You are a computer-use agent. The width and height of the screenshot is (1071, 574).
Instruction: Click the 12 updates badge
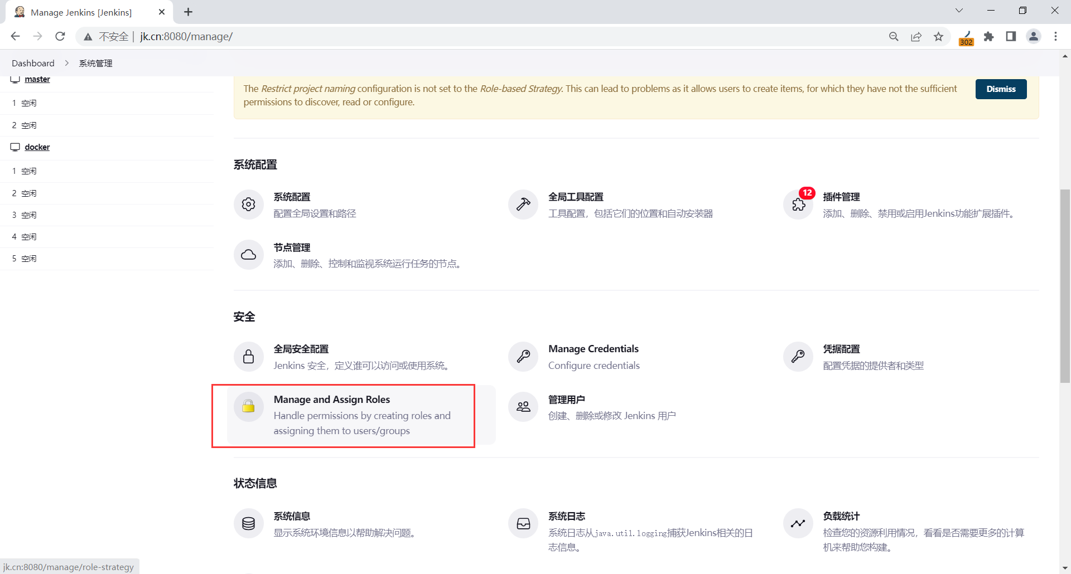[807, 193]
